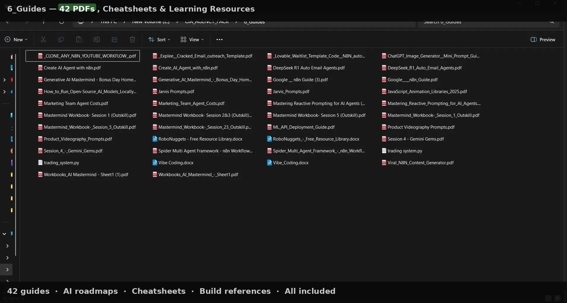Select the trading_system.py file icon
Screen dimensions: 567x303
pyautogui.click(x=40, y=162)
